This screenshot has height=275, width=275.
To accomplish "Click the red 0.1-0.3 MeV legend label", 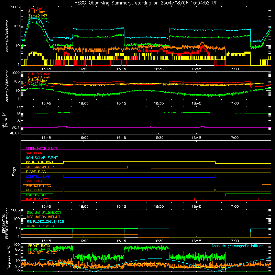I will tap(39, 74).
